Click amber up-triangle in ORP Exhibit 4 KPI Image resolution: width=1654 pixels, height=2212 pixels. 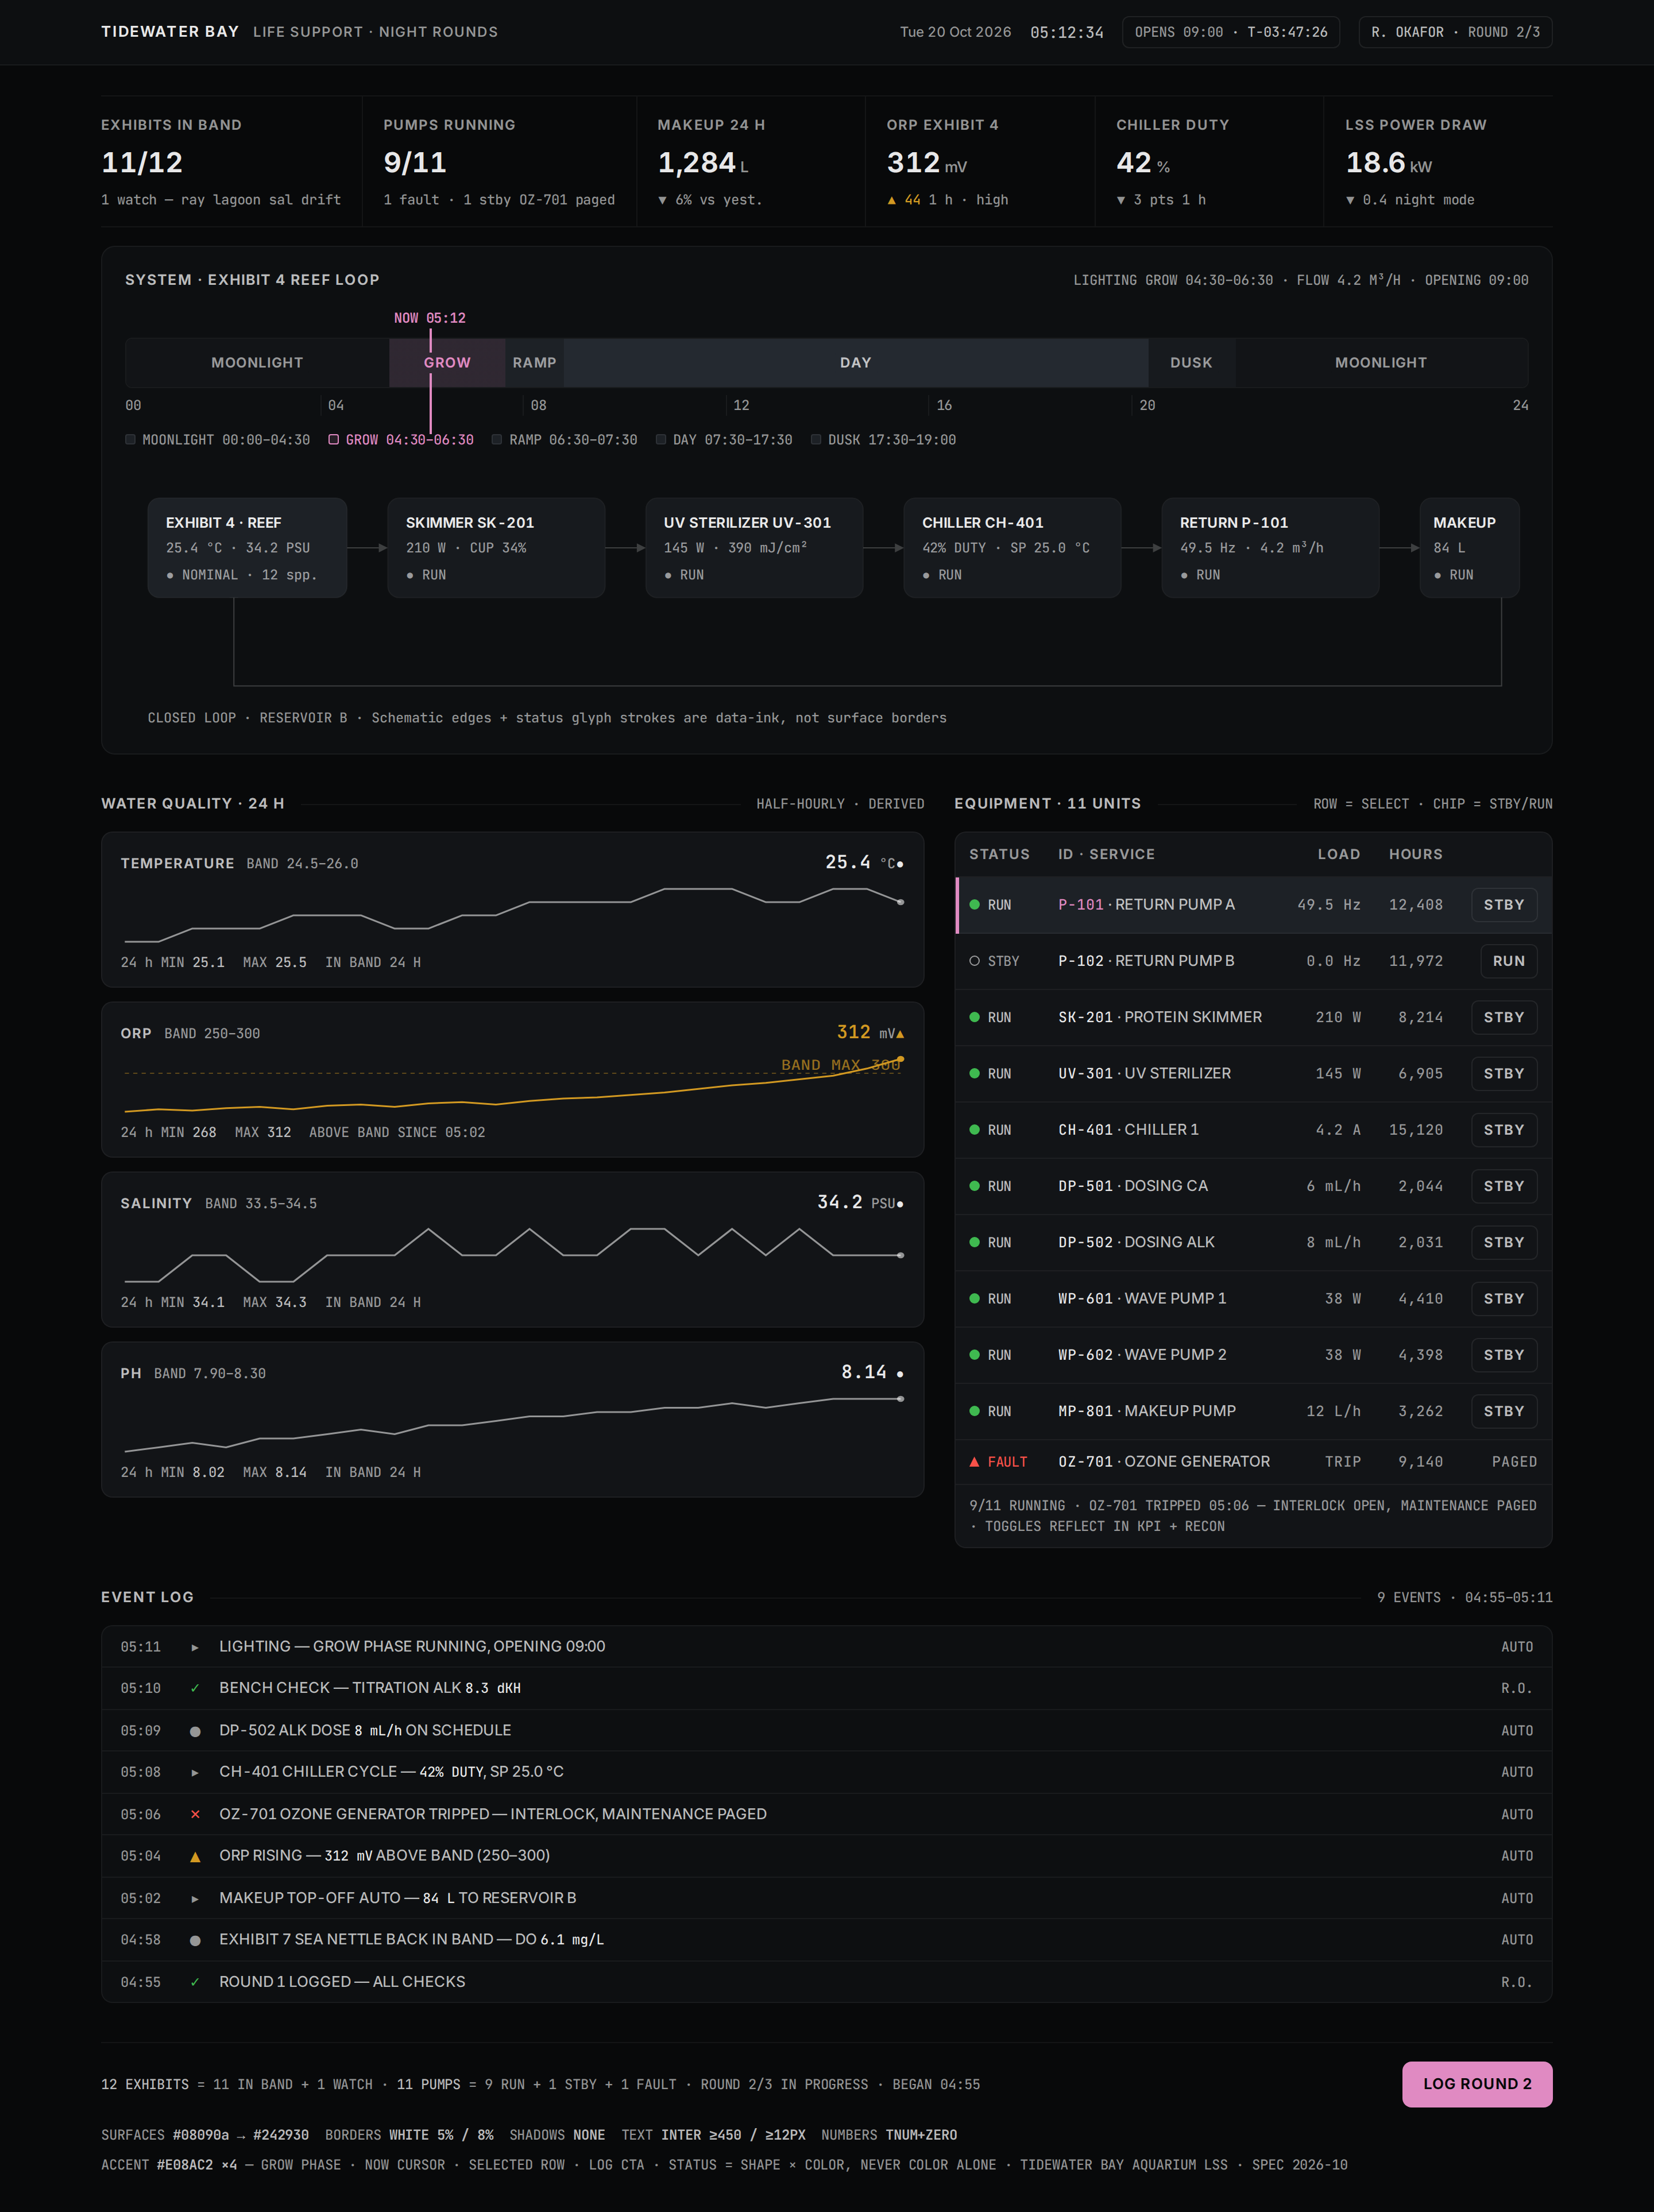[x=891, y=200]
